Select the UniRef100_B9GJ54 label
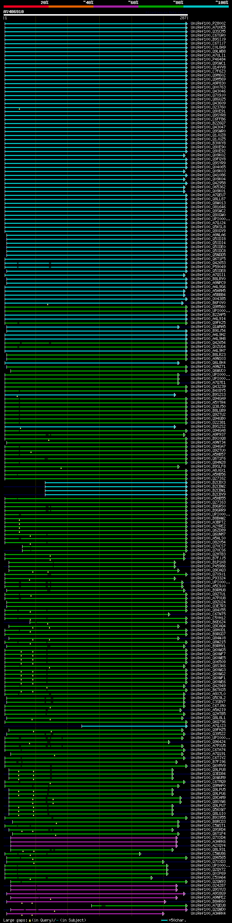 coord(208,331)
